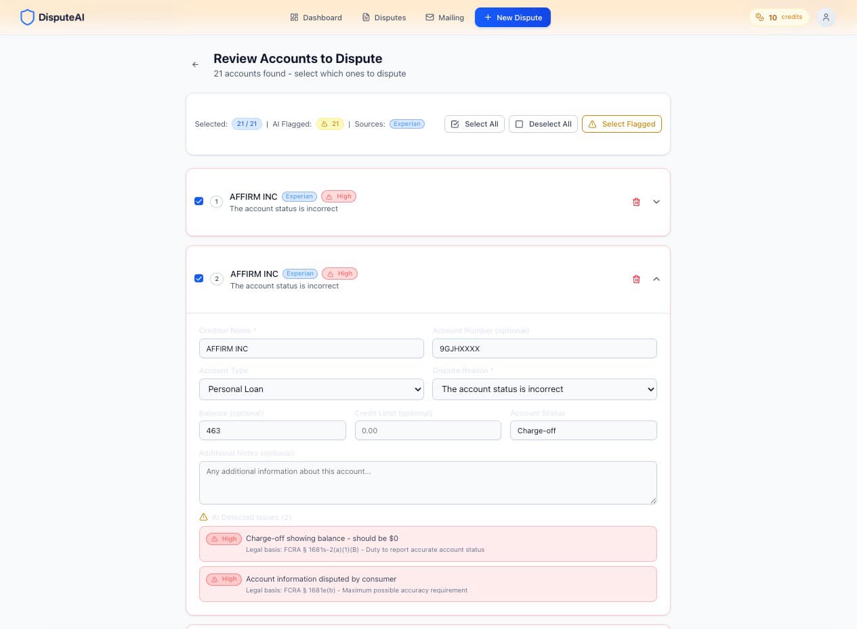Toggle the checkbox on the second AFFIRM INC account
Image resolution: width=857 pixels, height=629 pixels.
198,278
